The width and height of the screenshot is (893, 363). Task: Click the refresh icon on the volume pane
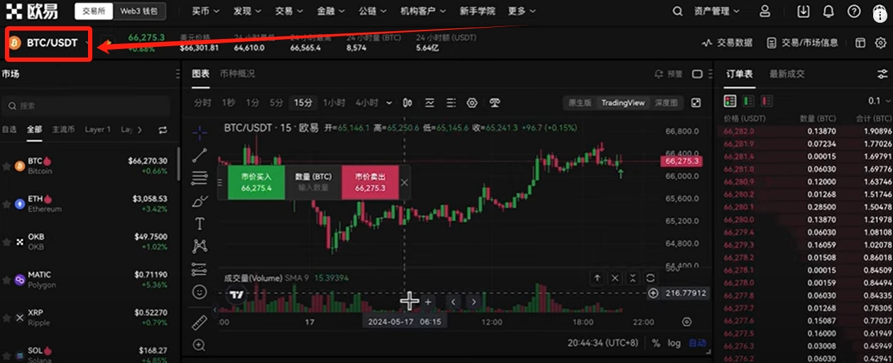click(x=650, y=278)
